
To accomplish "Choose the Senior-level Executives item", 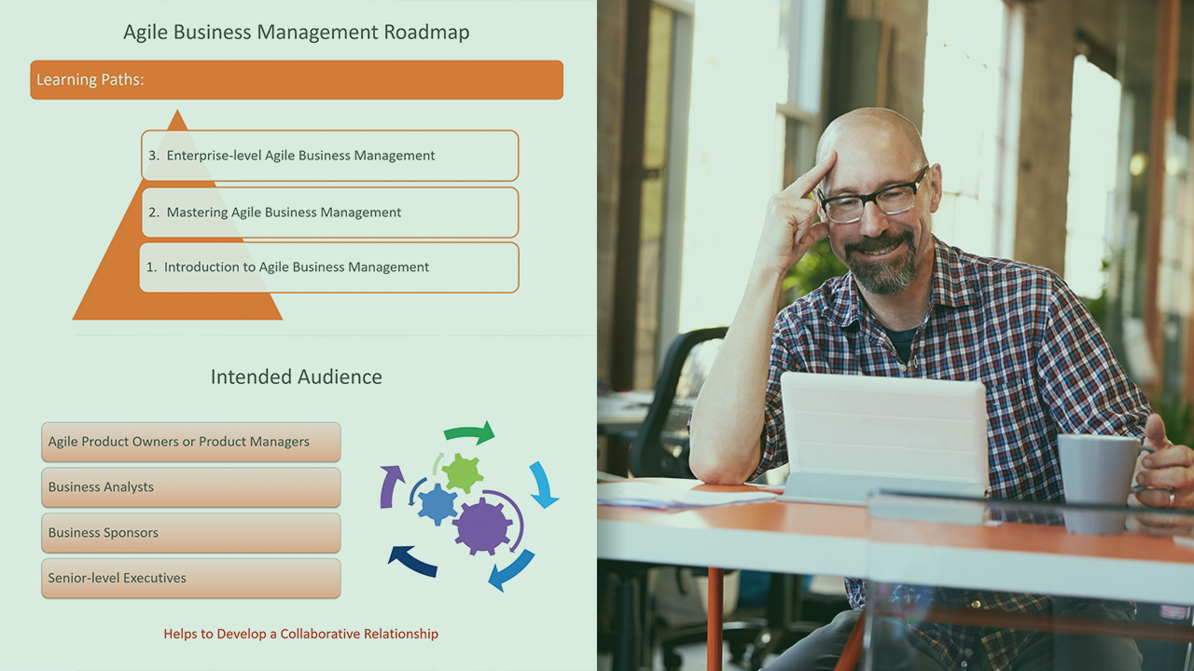I will tap(191, 579).
